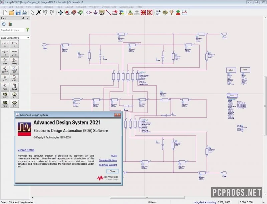Open library browser books icon in Parts
The image size is (267, 204).
tap(10, 24)
